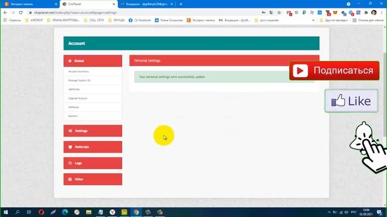Viewport: 387px width, 217px height.
Task: Expand the Settings section
Action: pos(93,131)
